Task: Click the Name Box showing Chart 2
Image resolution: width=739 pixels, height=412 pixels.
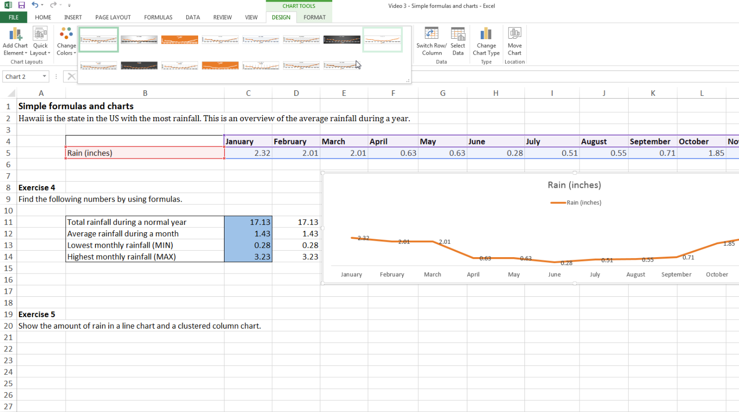Action: (x=22, y=76)
